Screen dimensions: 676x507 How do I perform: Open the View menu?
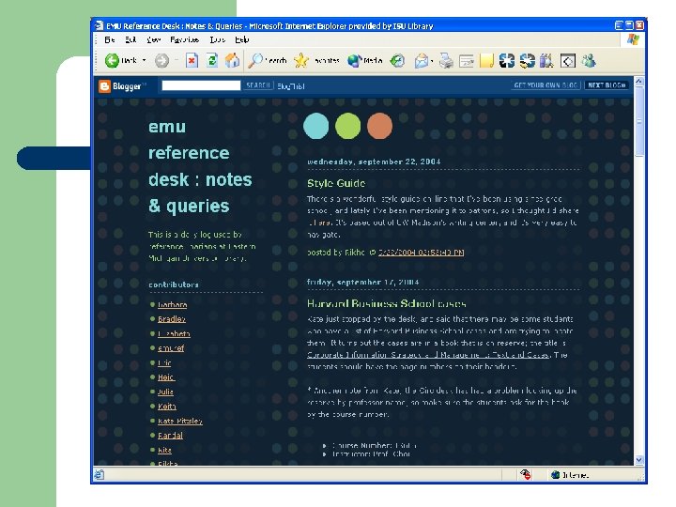(153, 39)
